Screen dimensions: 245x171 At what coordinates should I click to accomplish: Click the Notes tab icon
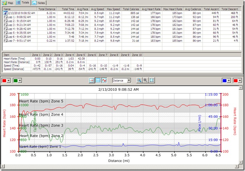pyautogui.click(x=34, y=3)
